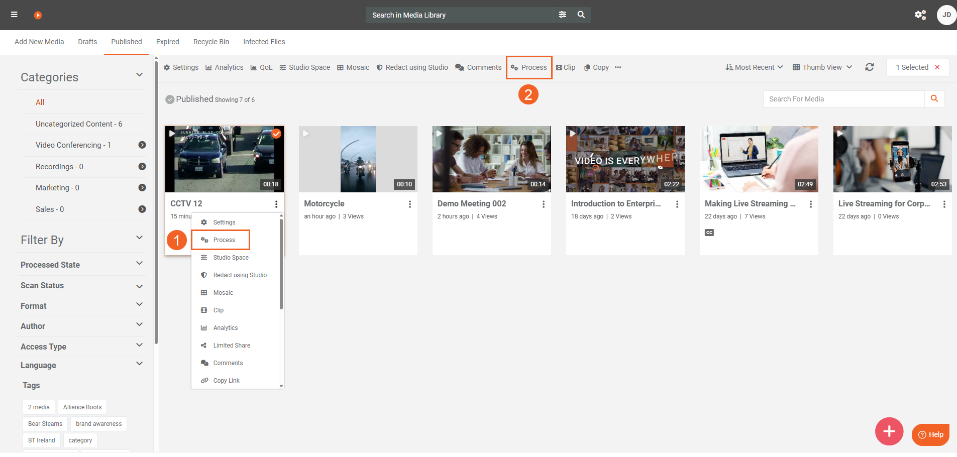
Task: Click the Help button
Action: 930,434
